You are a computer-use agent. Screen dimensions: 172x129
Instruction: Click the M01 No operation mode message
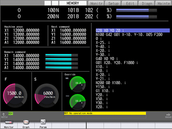point(105,113)
